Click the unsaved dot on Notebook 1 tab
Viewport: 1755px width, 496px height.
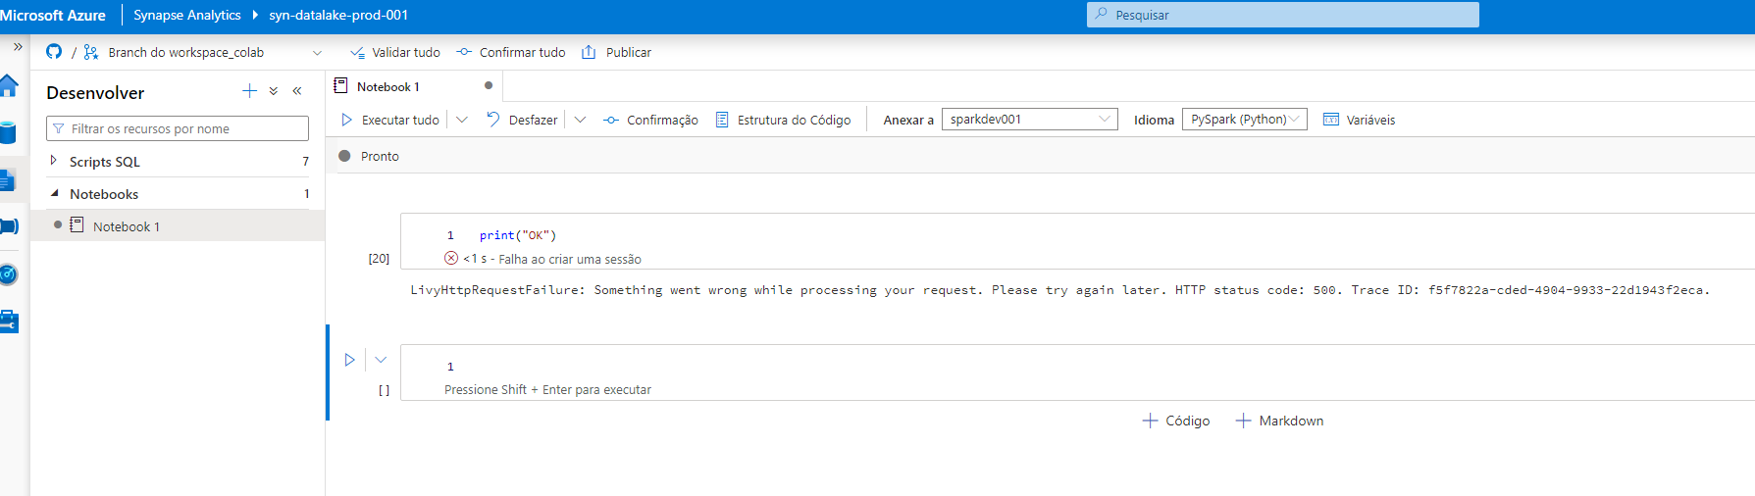pos(489,85)
